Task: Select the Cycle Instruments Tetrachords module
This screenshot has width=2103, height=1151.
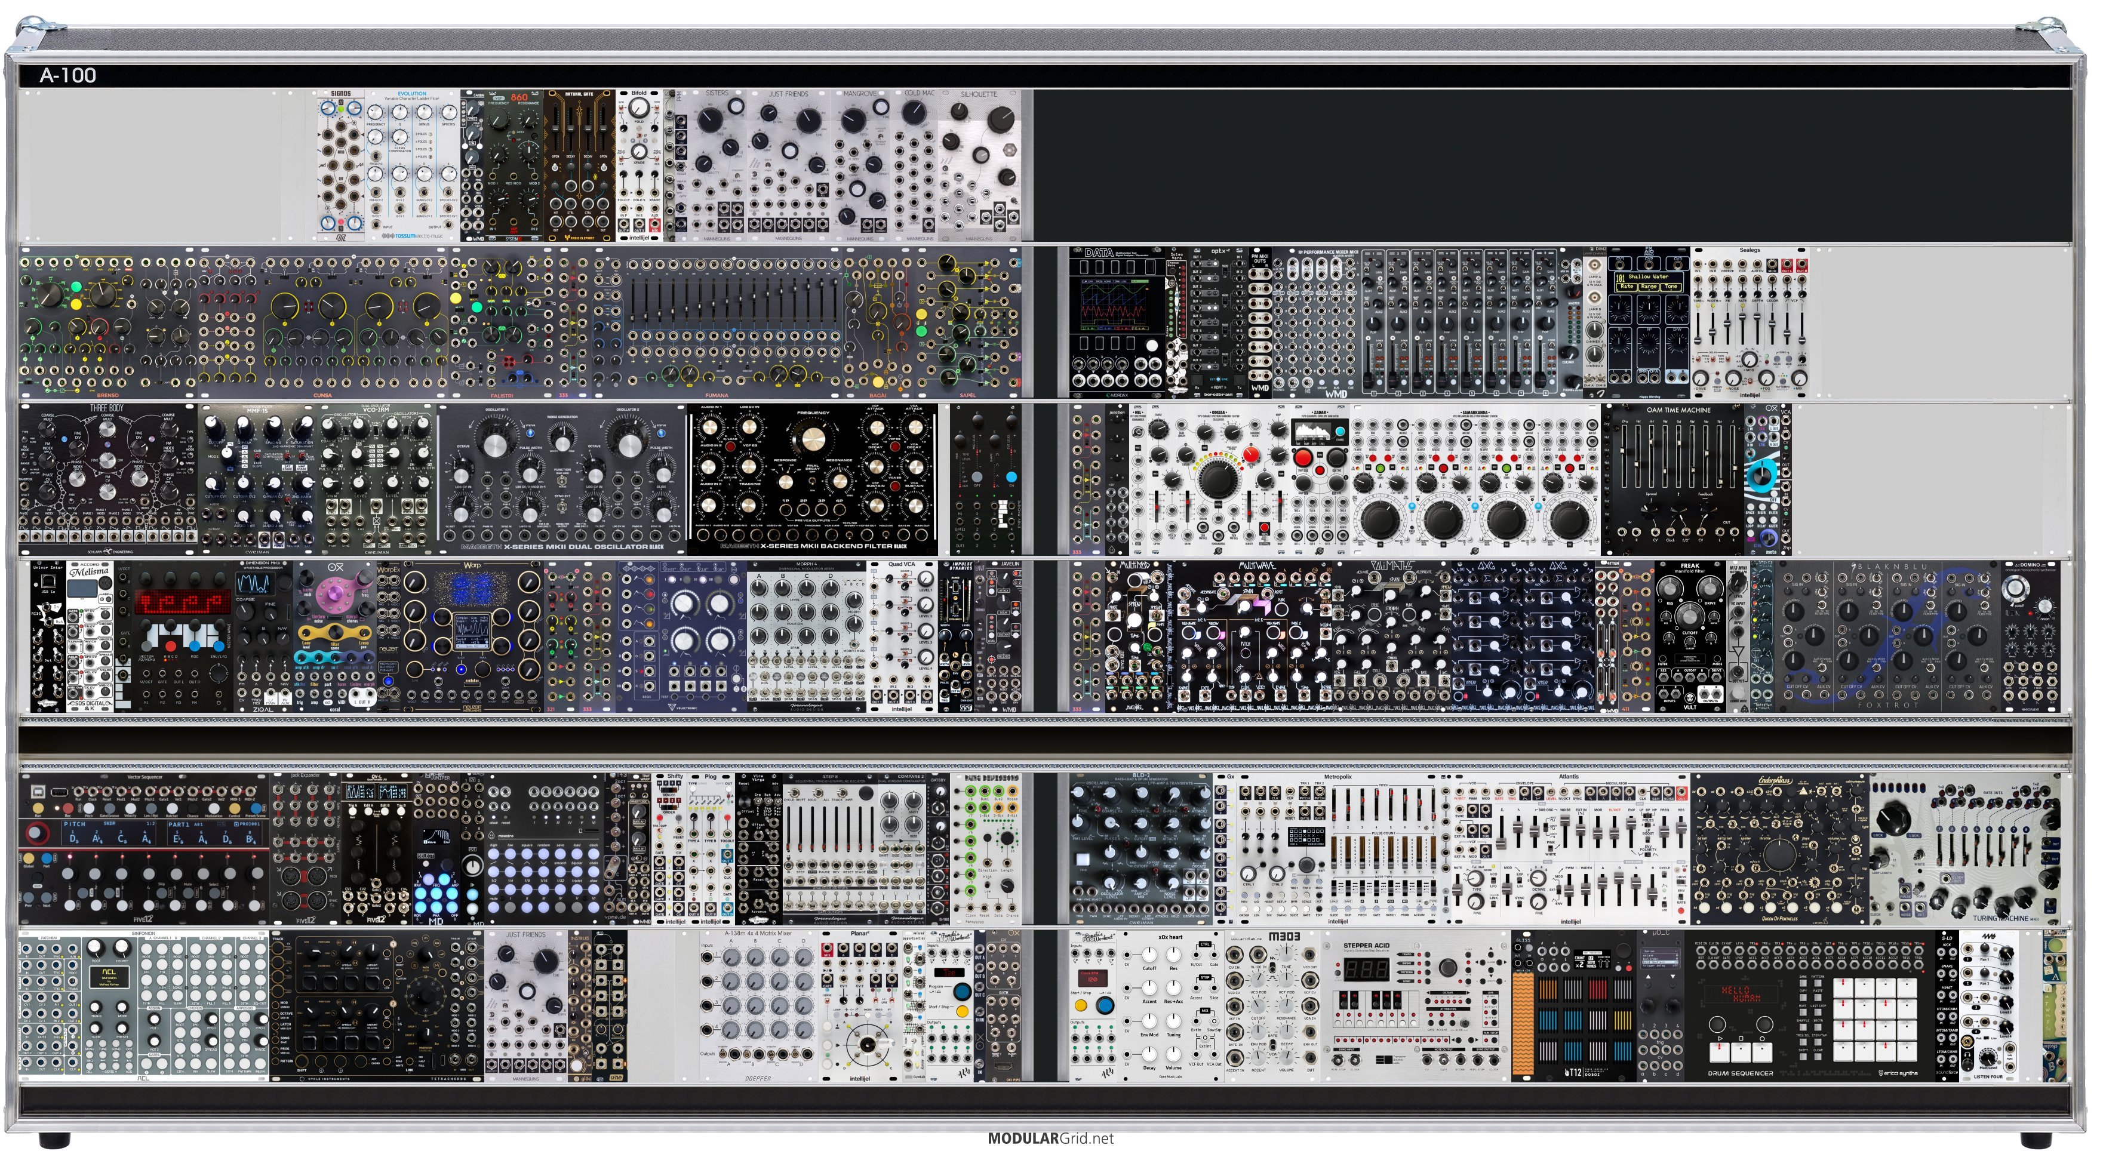Action: pos(376,1006)
